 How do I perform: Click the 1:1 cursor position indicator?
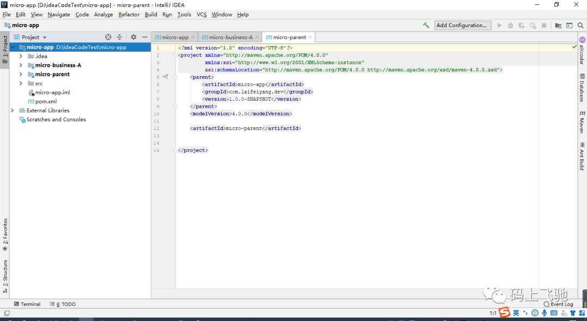click(x=493, y=313)
